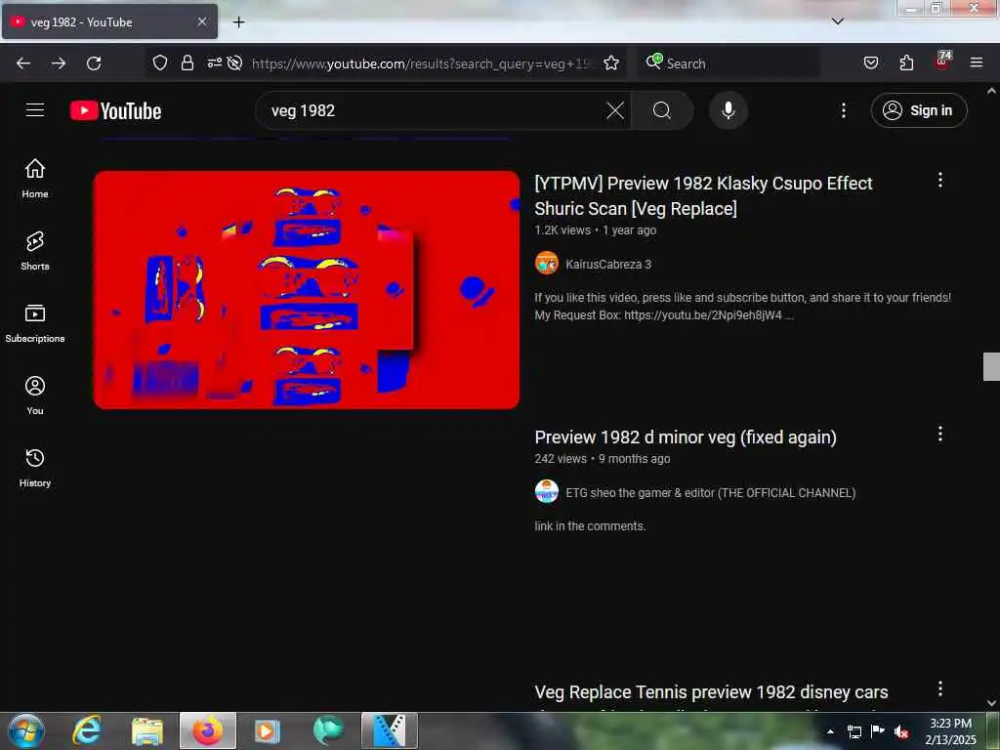
Task: Click the padlock site security icon
Action: tap(187, 62)
